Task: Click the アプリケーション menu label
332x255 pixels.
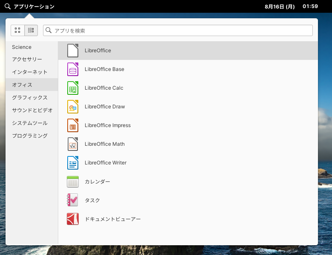Action: pos(34,6)
